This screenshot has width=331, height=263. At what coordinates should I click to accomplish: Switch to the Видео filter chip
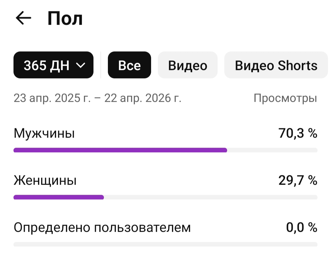[188, 65]
